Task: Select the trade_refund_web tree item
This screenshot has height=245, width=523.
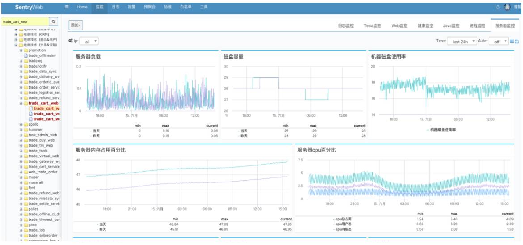Action: pos(44,193)
